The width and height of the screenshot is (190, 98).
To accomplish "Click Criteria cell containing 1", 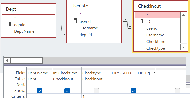I will (96, 96).
